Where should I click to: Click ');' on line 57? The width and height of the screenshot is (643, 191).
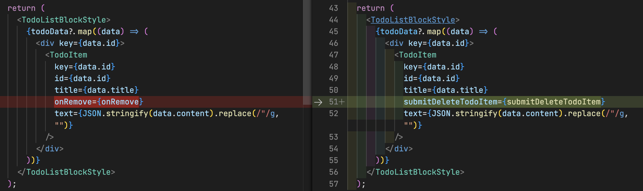pos(361,184)
